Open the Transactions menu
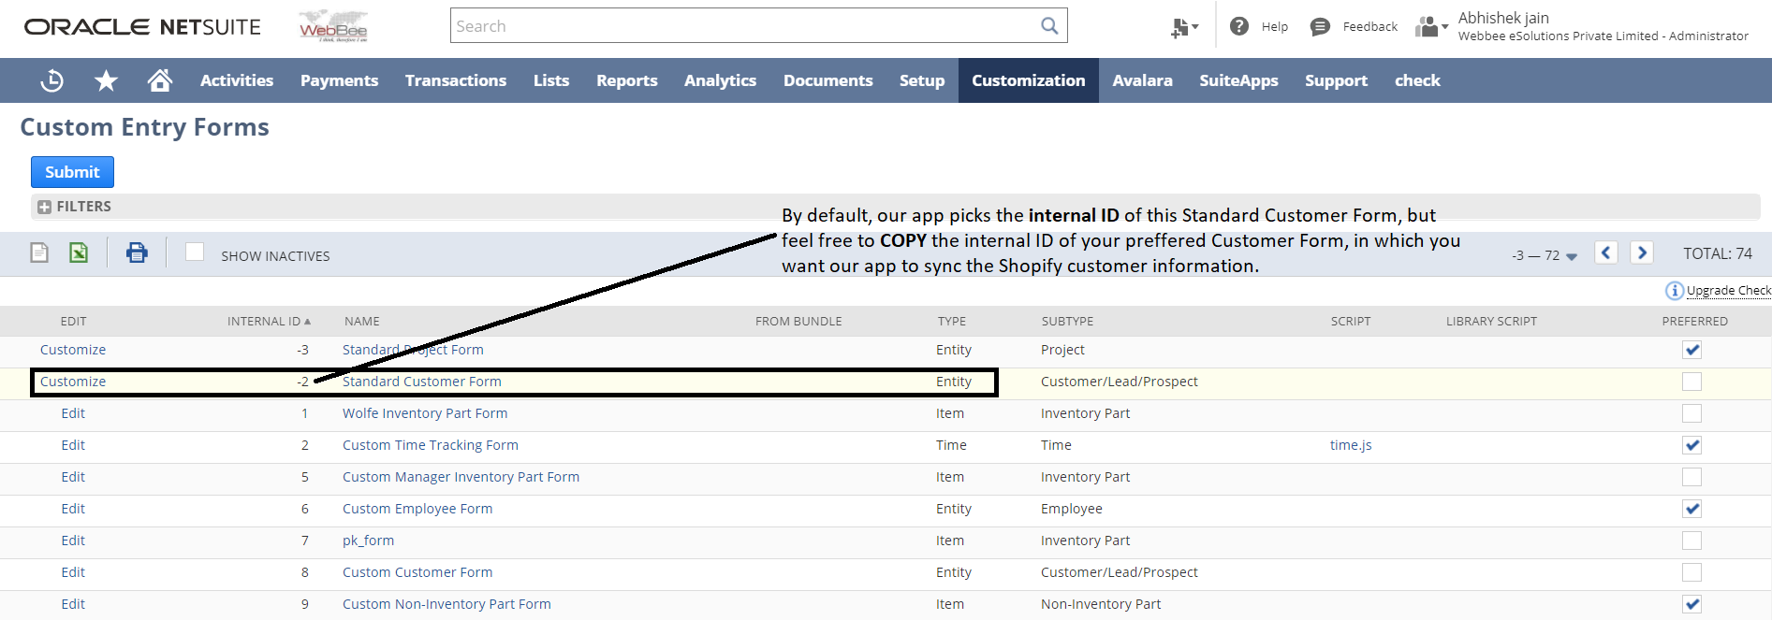The height and width of the screenshot is (620, 1772). pyautogui.click(x=456, y=80)
